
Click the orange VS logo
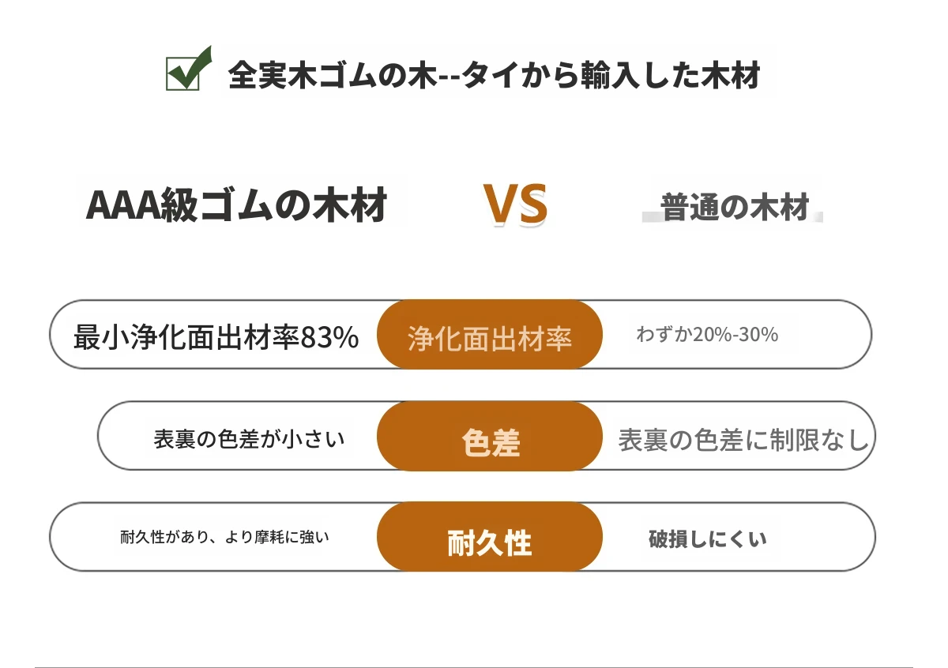click(x=515, y=205)
